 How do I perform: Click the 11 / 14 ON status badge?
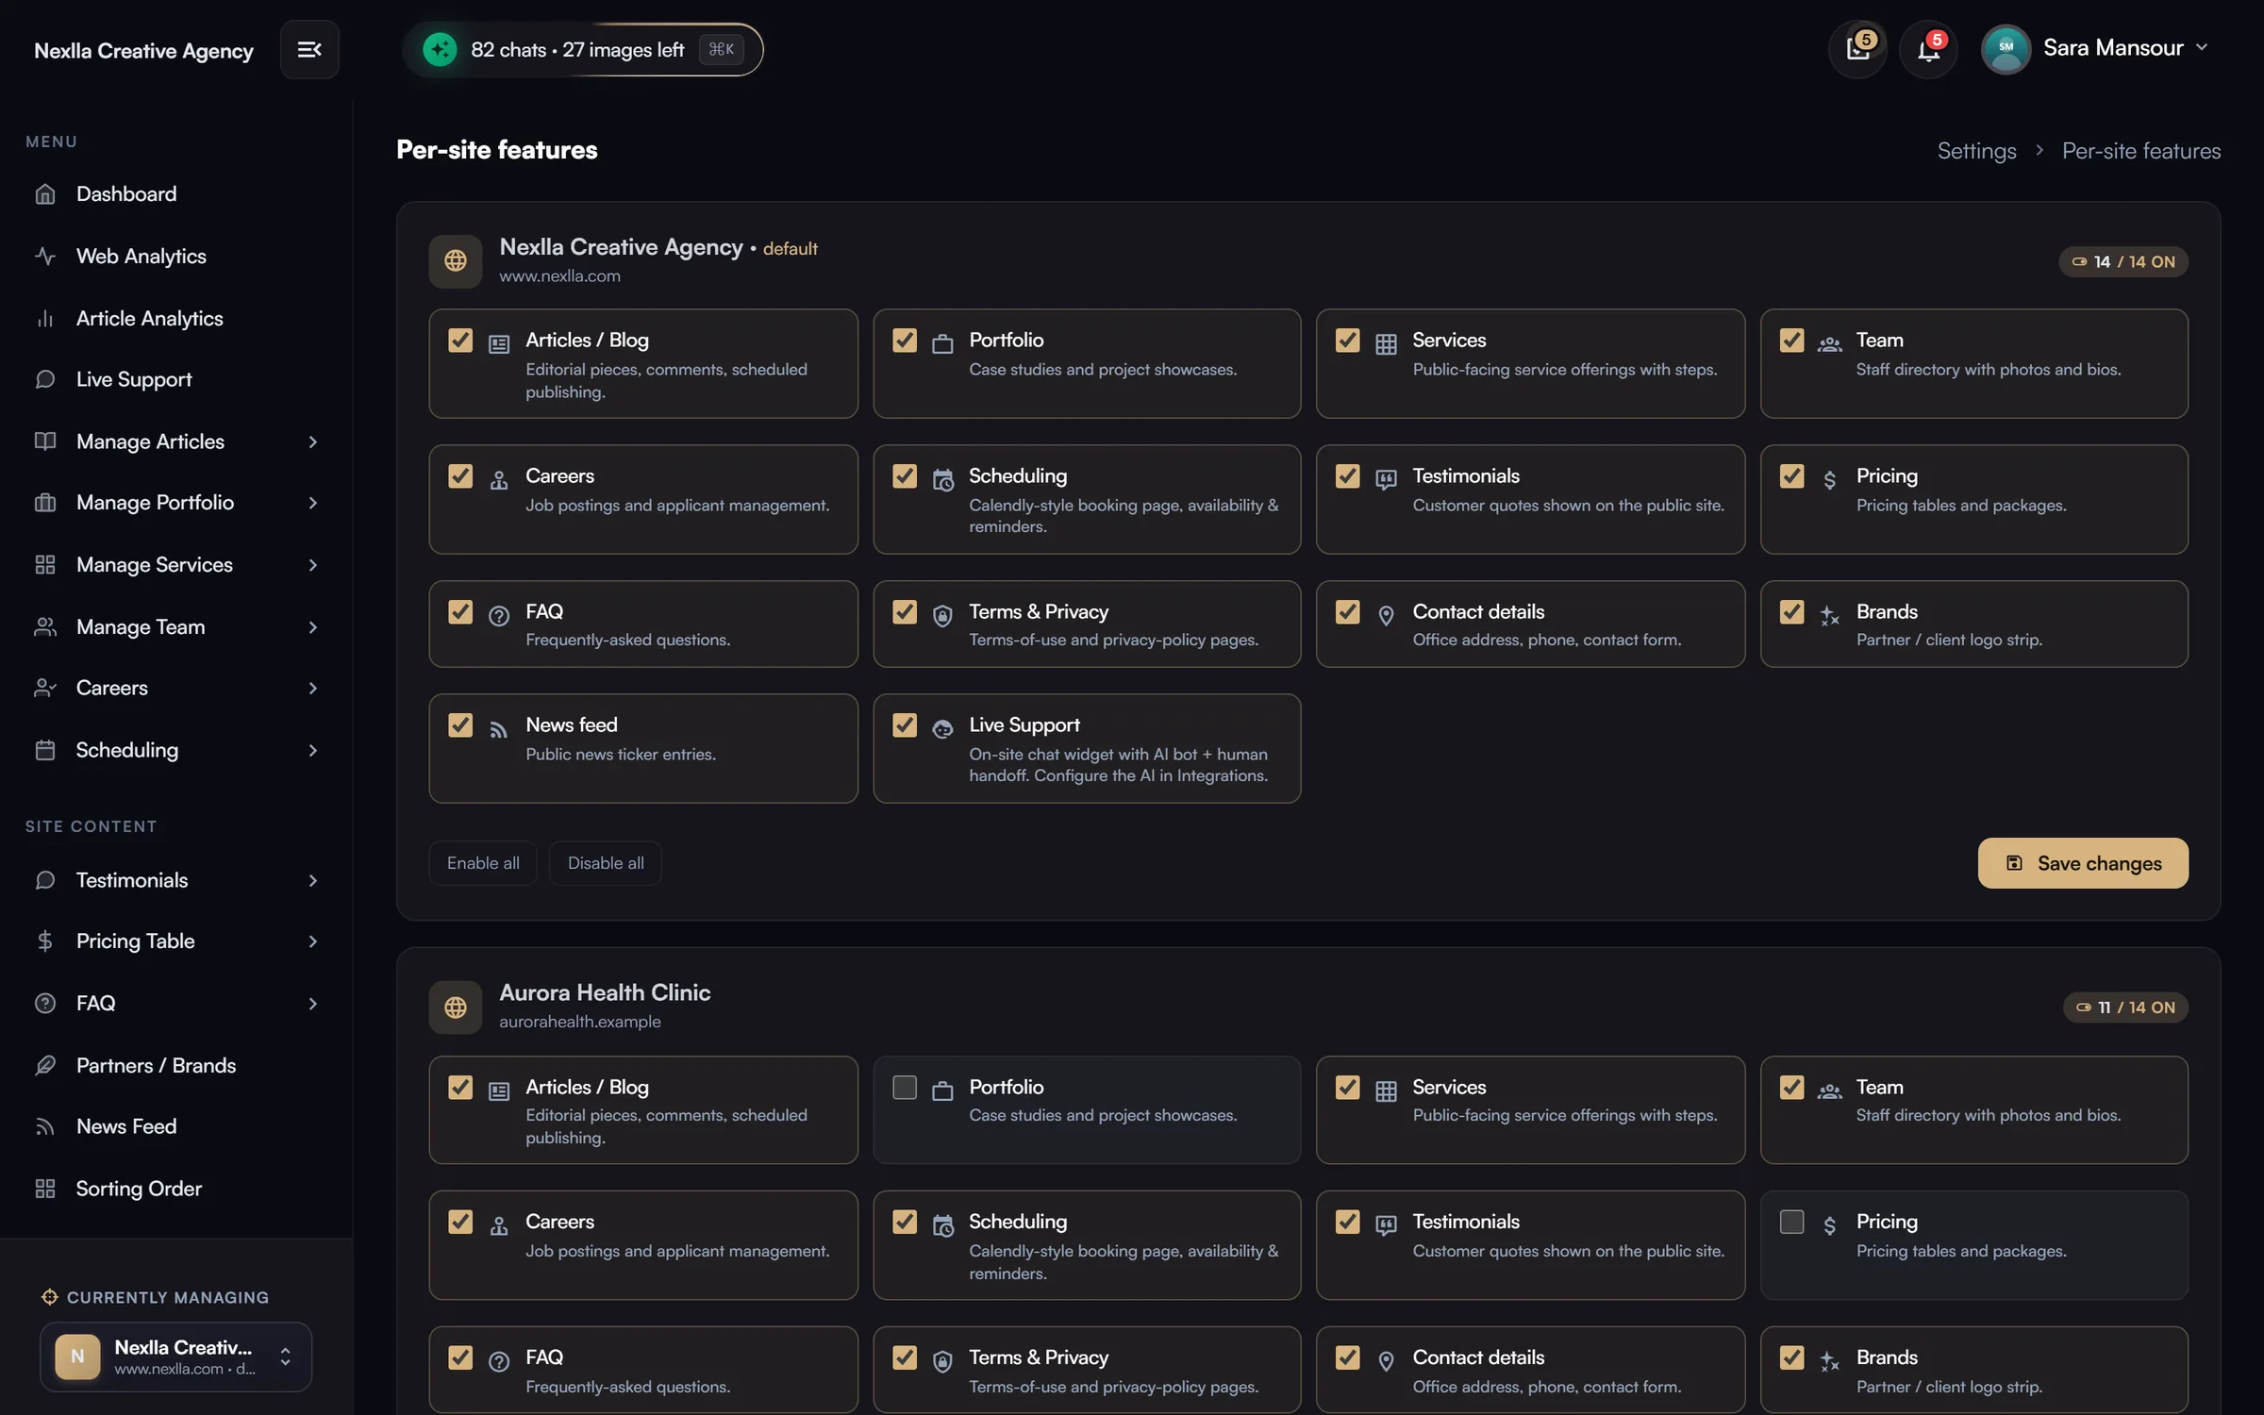pyautogui.click(x=2125, y=1007)
